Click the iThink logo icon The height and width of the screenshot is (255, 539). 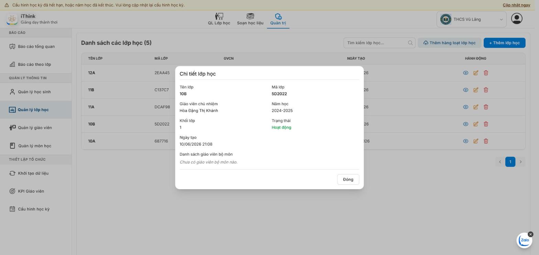[12, 19]
